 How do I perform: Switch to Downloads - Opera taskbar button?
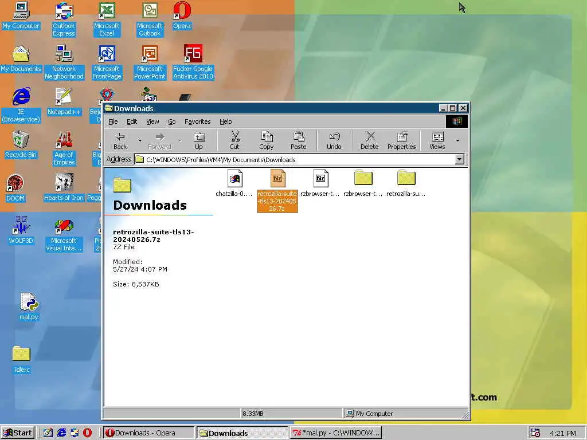coord(148,433)
